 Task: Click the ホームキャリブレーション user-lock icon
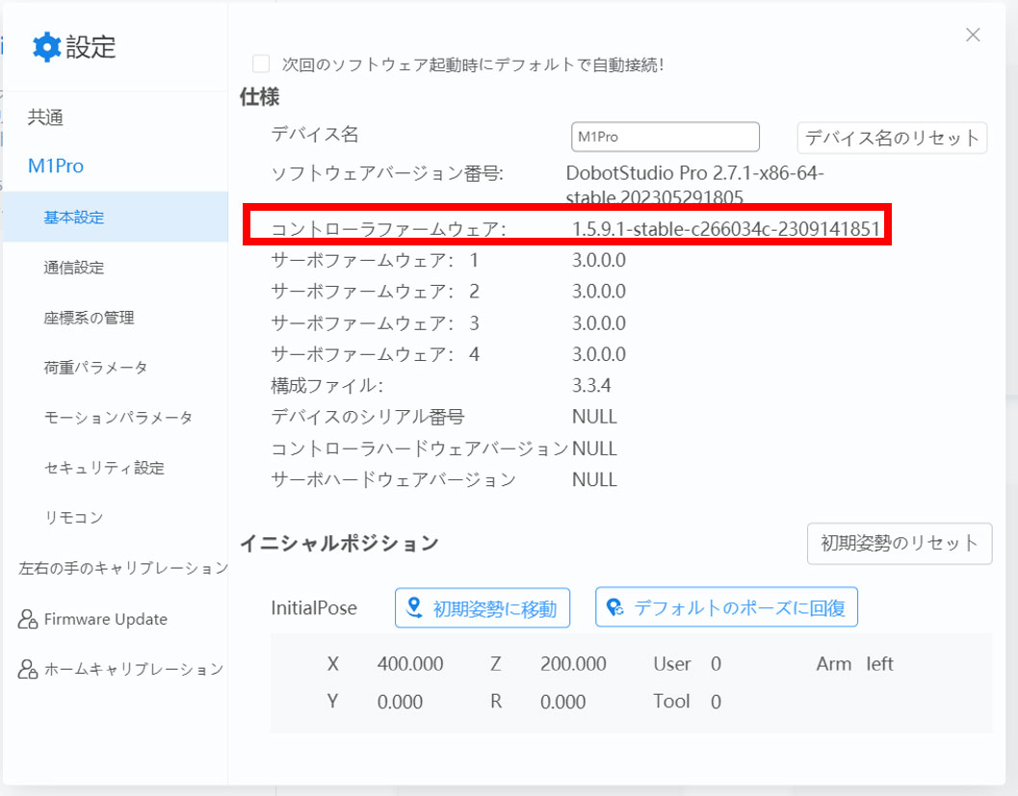(x=28, y=670)
